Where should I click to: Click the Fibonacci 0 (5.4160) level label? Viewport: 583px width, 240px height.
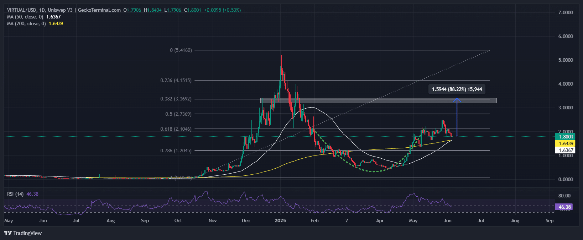(x=181, y=50)
